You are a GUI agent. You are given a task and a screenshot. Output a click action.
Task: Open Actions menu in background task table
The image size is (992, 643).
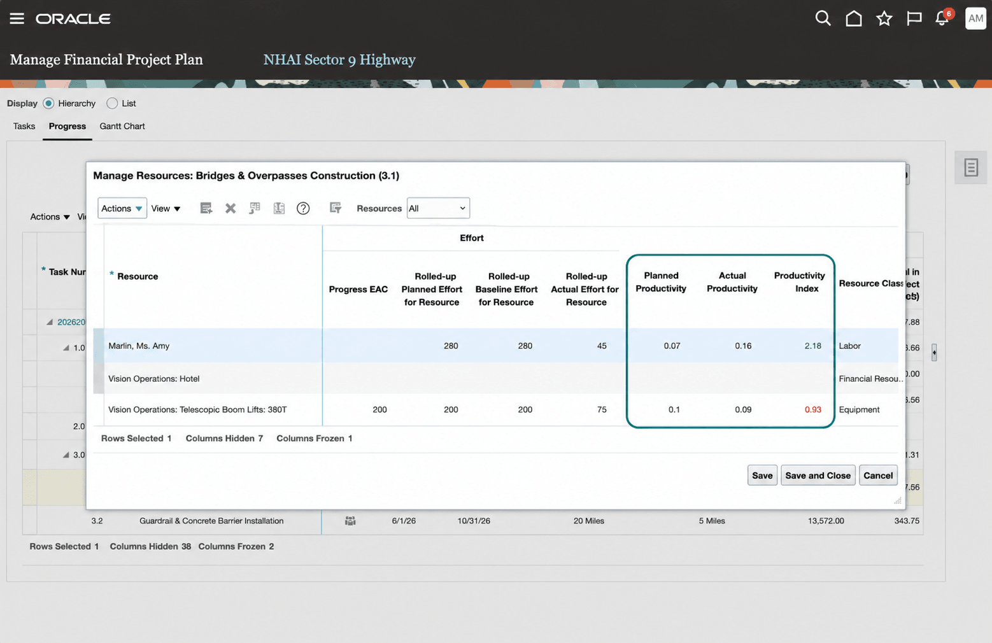[50, 217]
